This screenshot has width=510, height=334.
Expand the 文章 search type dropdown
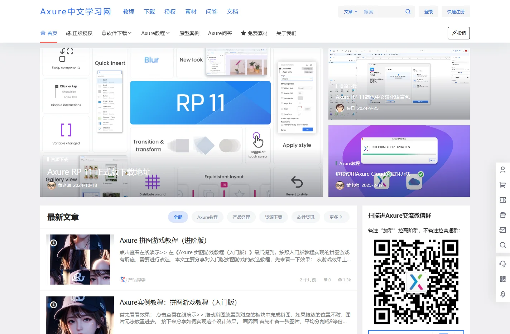click(x=351, y=11)
